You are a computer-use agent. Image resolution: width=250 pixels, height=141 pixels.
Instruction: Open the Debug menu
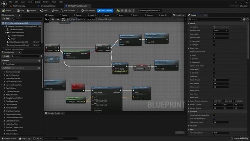37,2
